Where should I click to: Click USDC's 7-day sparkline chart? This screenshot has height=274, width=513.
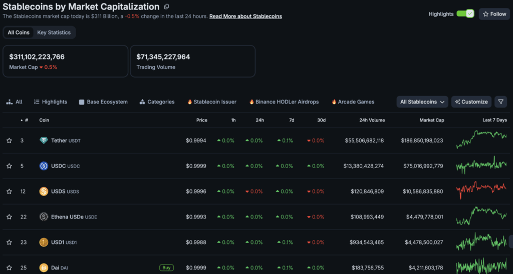481,165
